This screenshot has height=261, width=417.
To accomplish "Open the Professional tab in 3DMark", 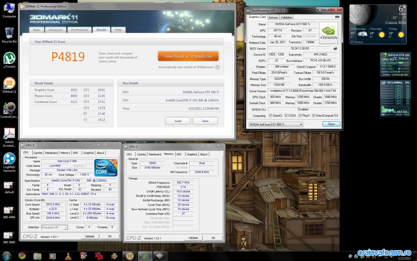I will pyautogui.click(x=79, y=30).
